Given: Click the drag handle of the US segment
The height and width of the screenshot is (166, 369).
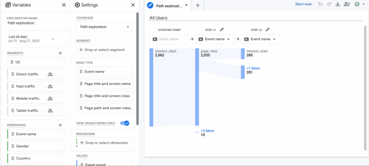Looking at the screenshot, I should click(x=12, y=62).
